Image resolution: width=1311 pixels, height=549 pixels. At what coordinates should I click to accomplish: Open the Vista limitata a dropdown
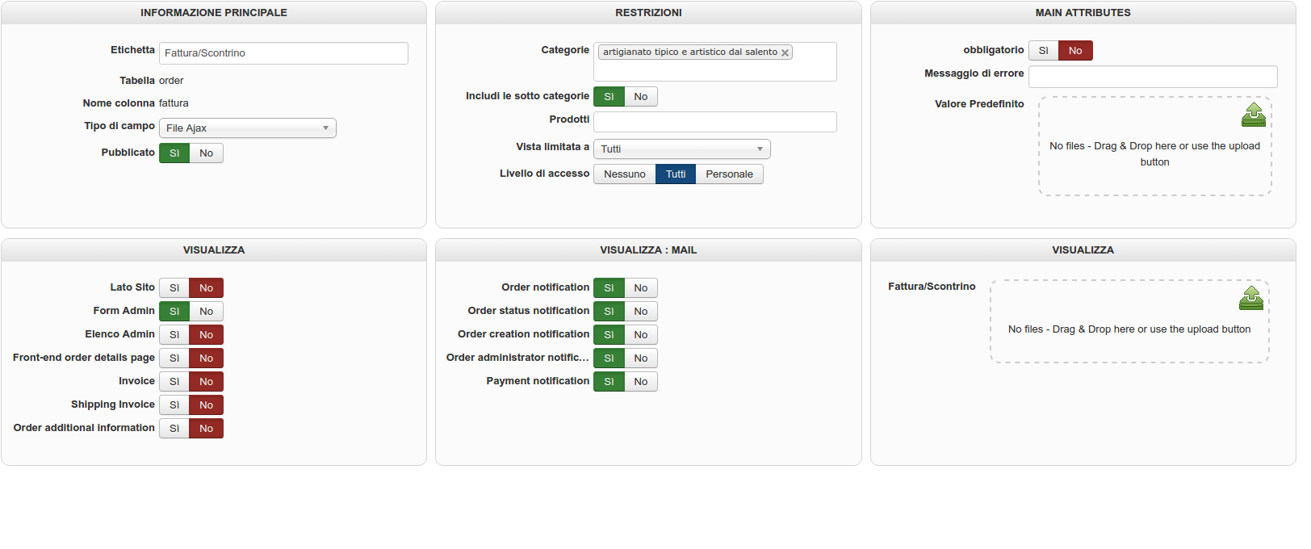click(x=681, y=149)
